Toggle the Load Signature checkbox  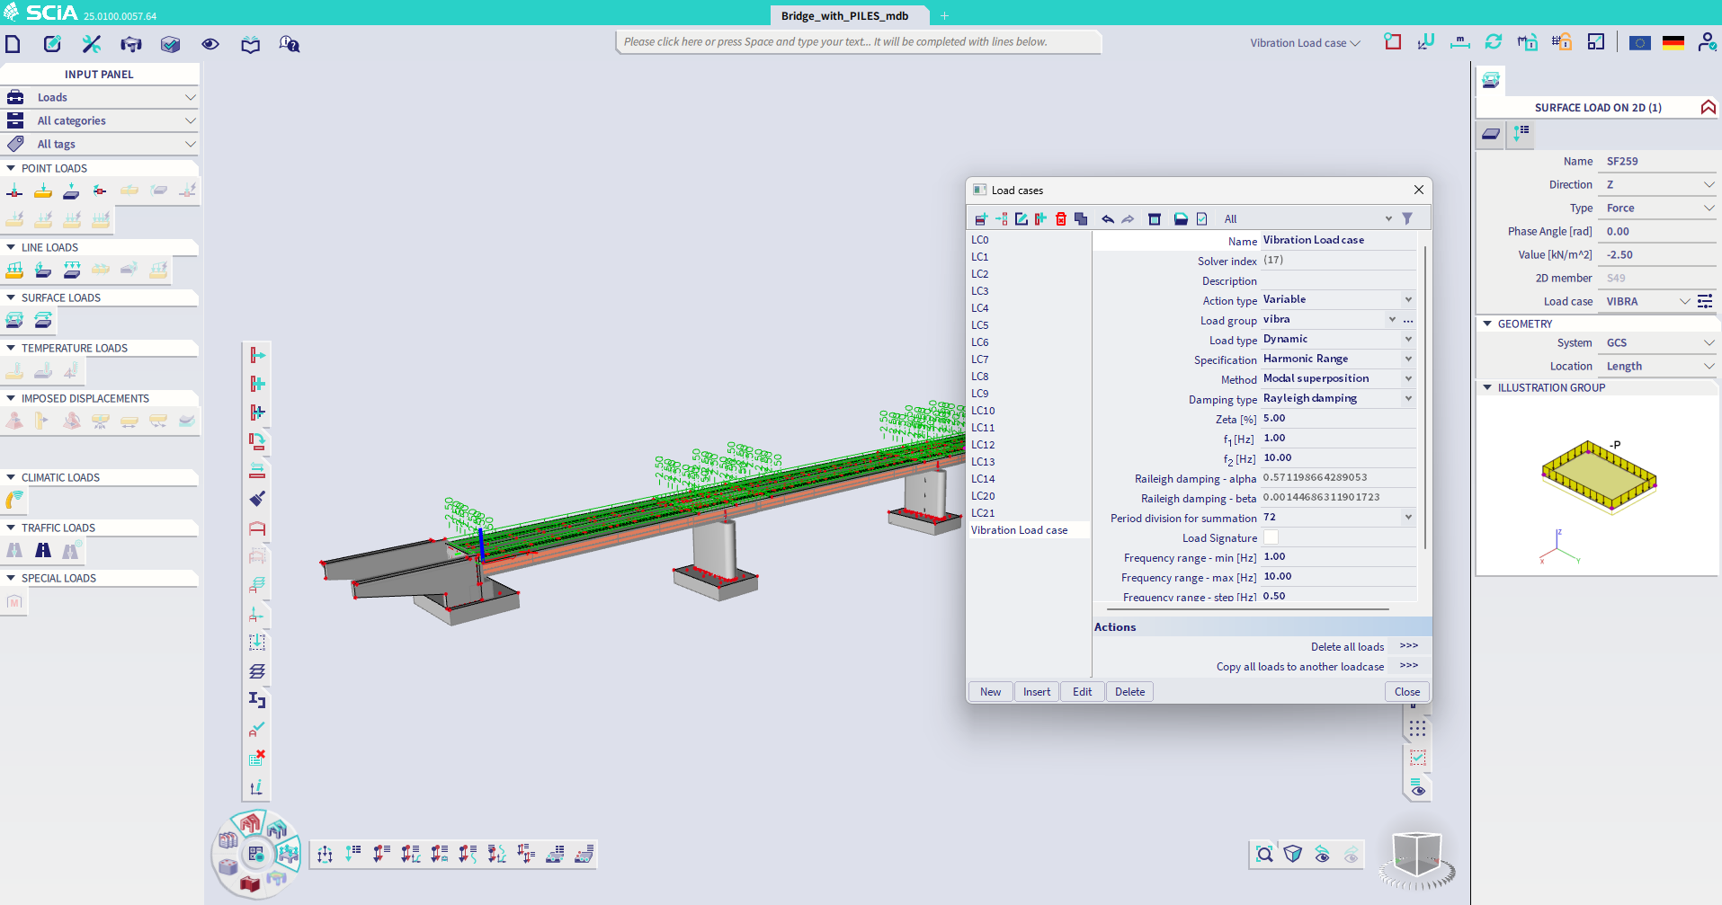[1271, 537]
